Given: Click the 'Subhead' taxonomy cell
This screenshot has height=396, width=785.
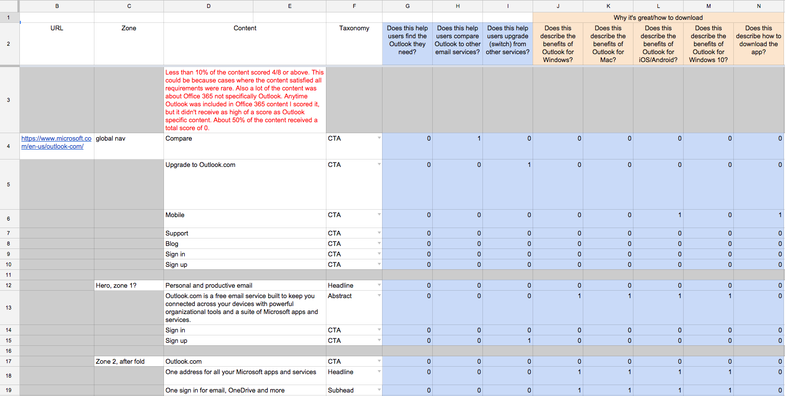Looking at the screenshot, I should coord(354,390).
